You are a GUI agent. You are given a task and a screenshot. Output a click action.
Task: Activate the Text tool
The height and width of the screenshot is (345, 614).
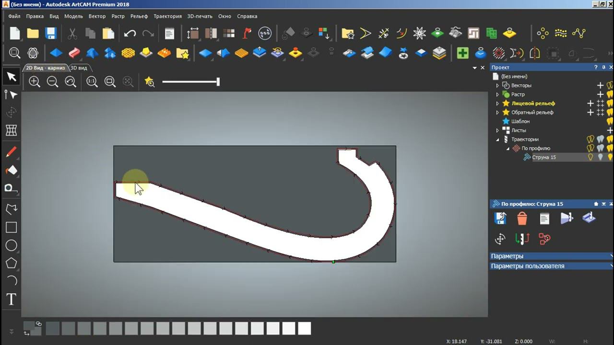click(x=11, y=299)
